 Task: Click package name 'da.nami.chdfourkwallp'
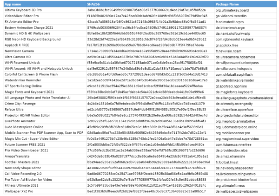click(233, 34)
